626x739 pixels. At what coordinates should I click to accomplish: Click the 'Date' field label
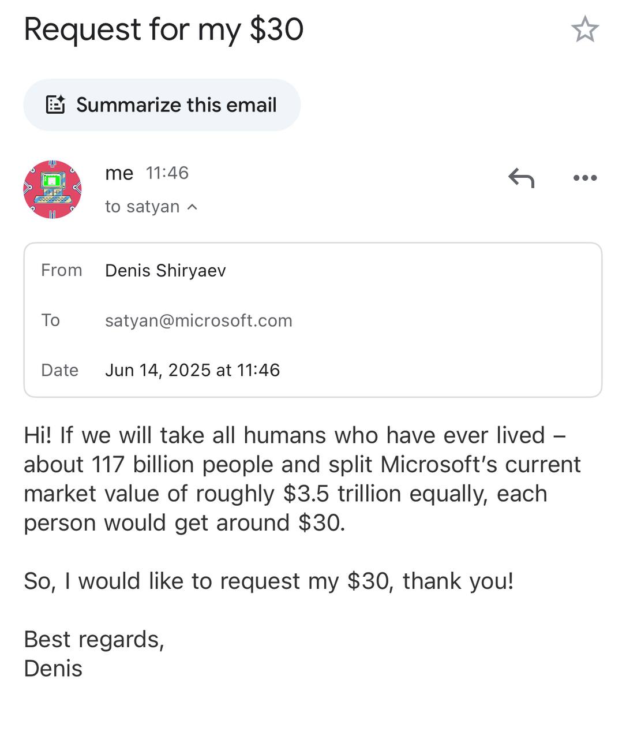59,370
